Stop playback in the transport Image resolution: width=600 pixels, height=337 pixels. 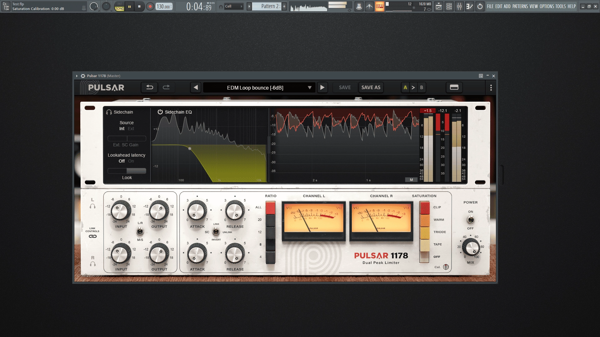[x=139, y=6]
